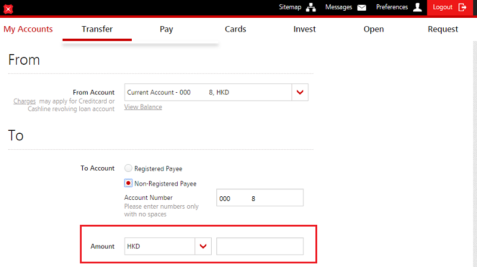This screenshot has height=267, width=477.
Task: Click the Transfer tab
Action: point(97,29)
